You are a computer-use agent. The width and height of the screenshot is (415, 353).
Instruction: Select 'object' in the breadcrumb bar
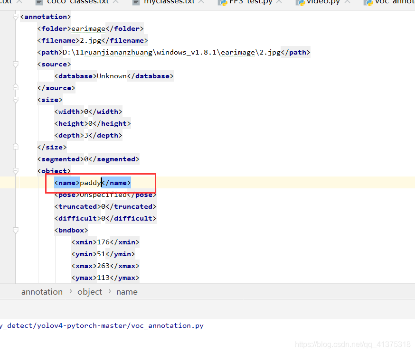(90, 292)
